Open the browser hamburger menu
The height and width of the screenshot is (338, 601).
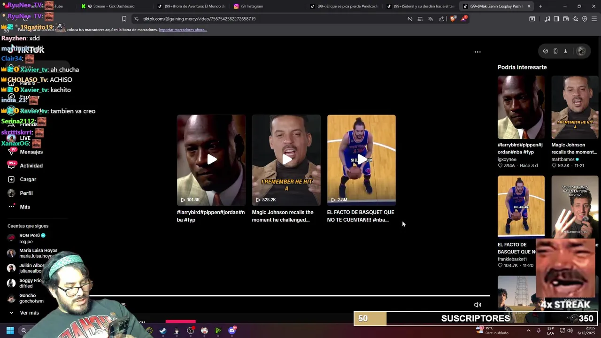594,19
